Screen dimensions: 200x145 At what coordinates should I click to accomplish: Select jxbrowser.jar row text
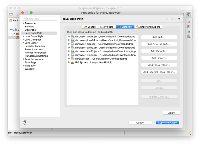(101, 59)
